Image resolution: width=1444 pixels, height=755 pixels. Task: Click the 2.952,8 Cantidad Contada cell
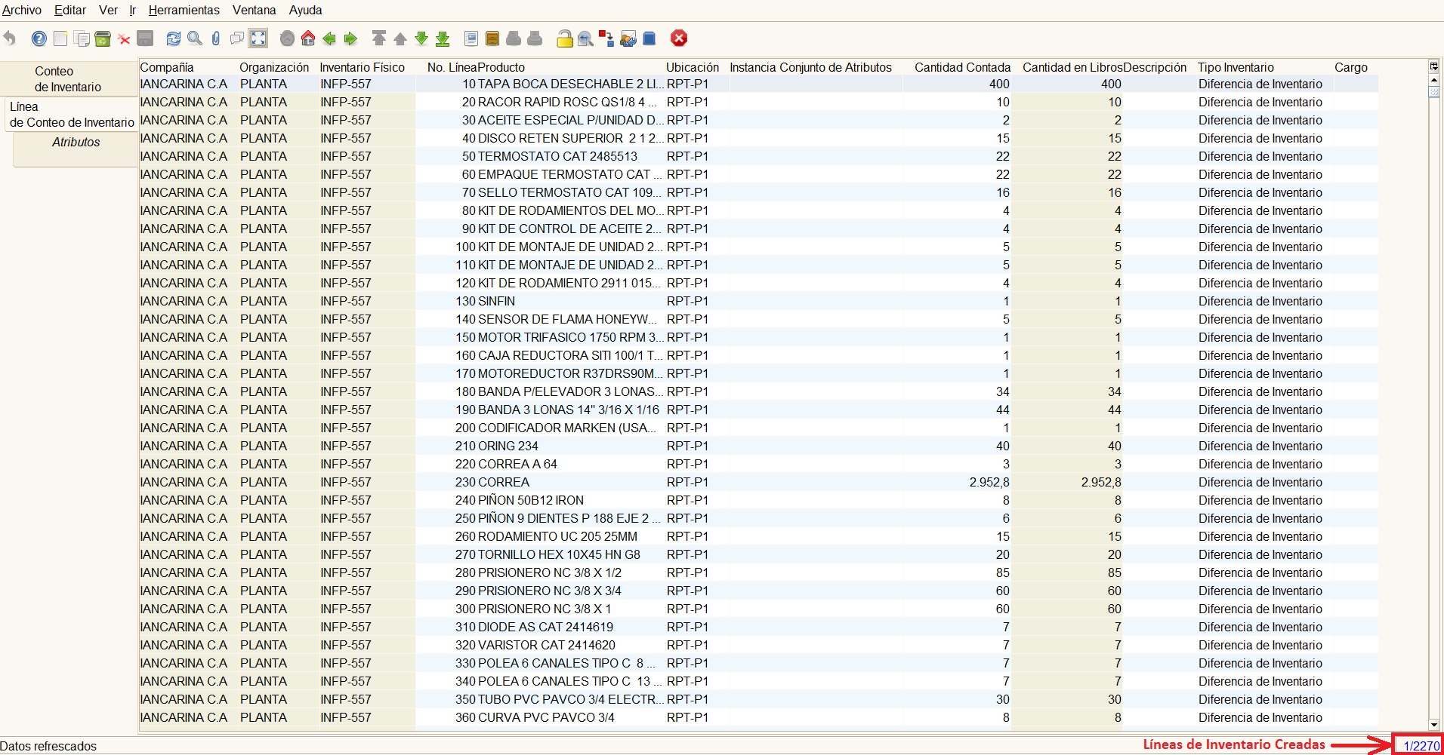coord(957,482)
